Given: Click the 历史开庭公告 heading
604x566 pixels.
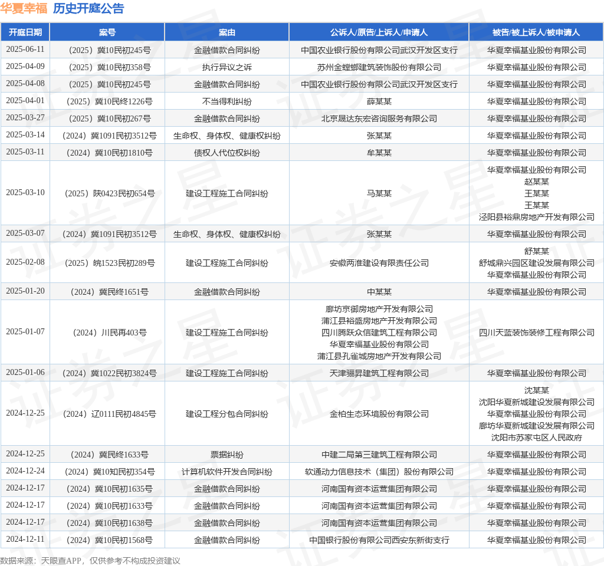Looking at the screenshot, I should [x=88, y=8].
